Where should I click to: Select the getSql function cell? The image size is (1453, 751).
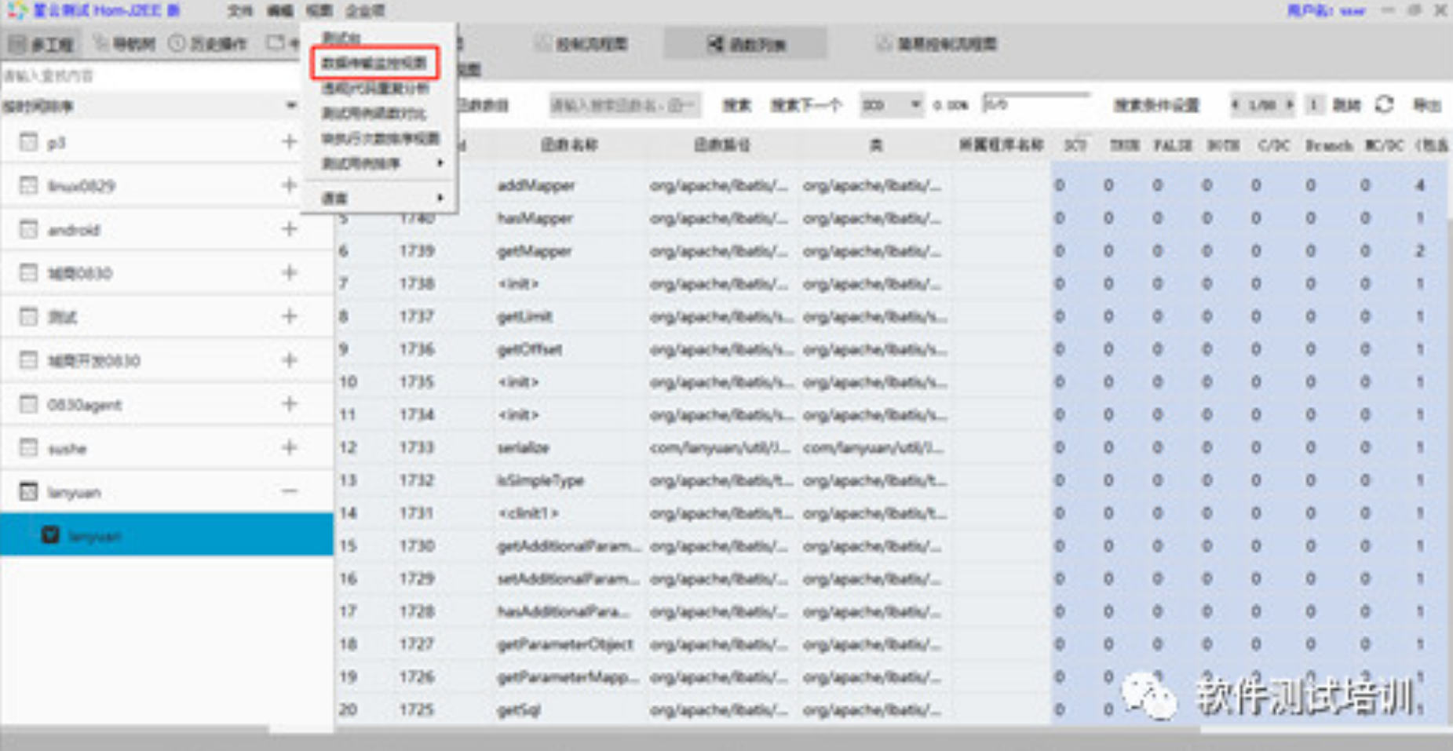[518, 709]
